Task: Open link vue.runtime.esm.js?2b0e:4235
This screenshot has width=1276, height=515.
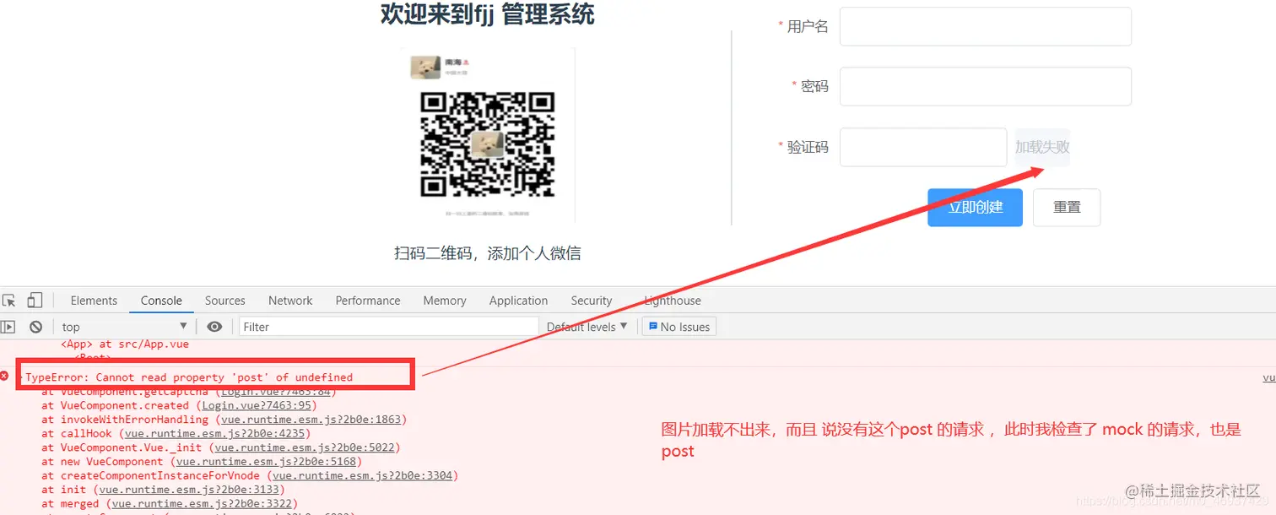Action: (x=215, y=434)
